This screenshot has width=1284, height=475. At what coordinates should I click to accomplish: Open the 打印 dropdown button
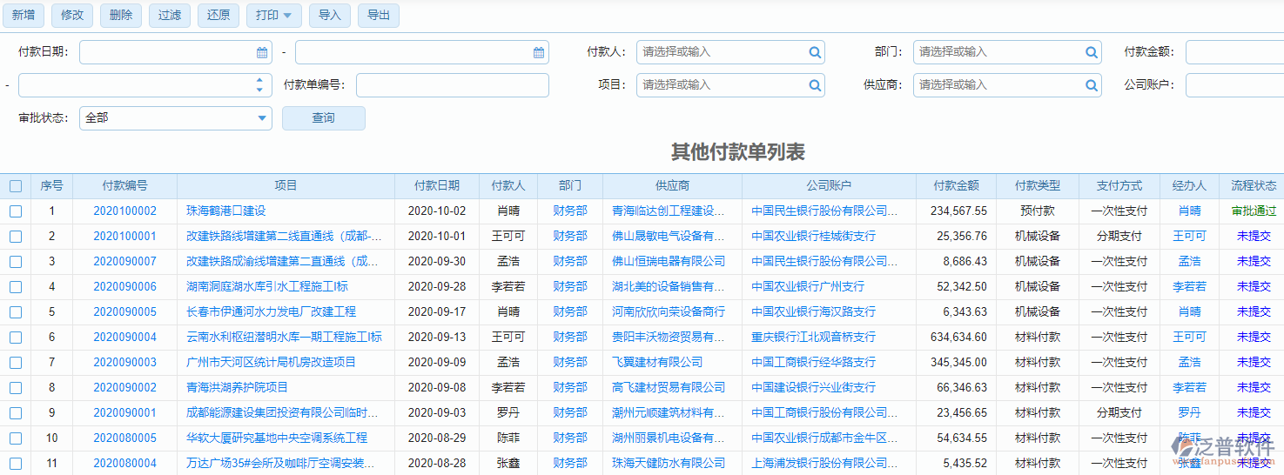tap(274, 15)
